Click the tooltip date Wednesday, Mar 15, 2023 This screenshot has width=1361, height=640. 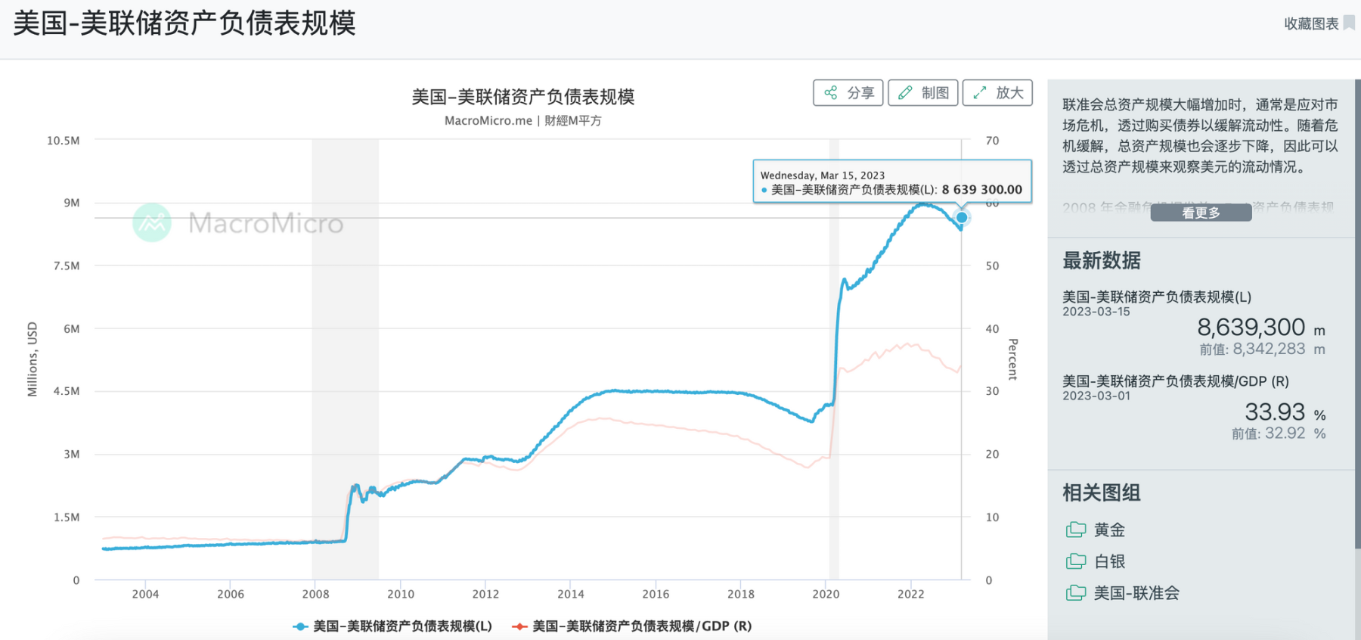click(x=823, y=176)
